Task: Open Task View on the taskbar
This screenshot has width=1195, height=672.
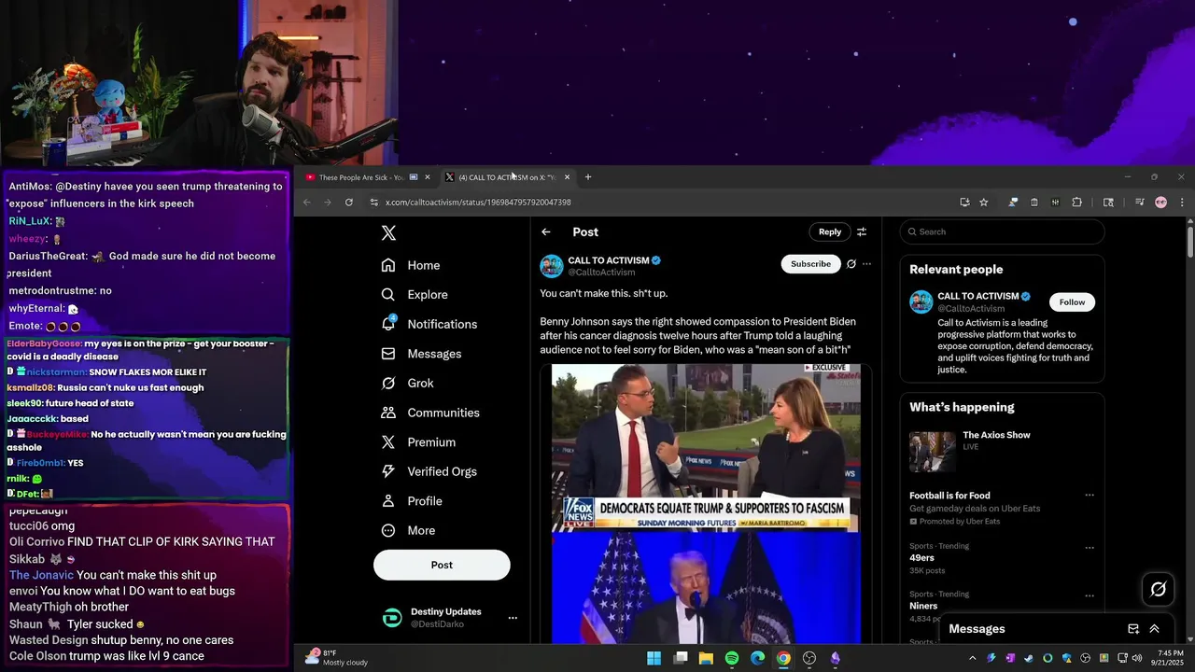Action: coord(681,658)
